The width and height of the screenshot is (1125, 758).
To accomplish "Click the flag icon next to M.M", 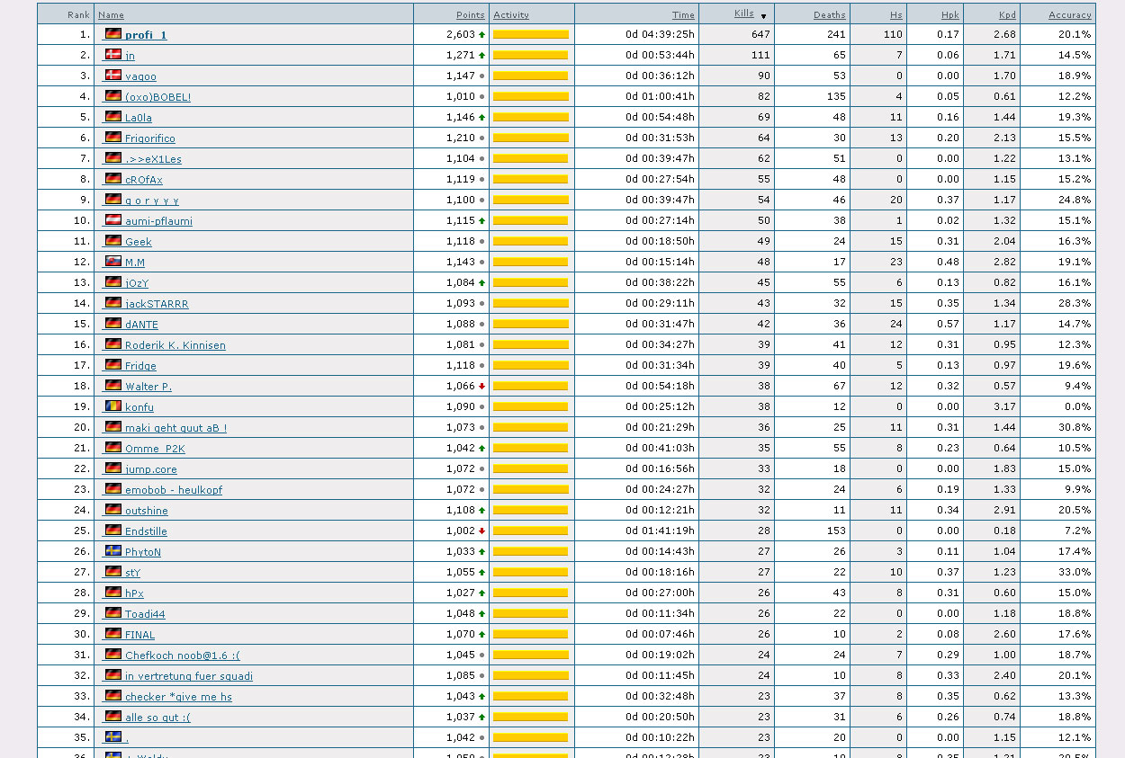I will click(x=112, y=262).
